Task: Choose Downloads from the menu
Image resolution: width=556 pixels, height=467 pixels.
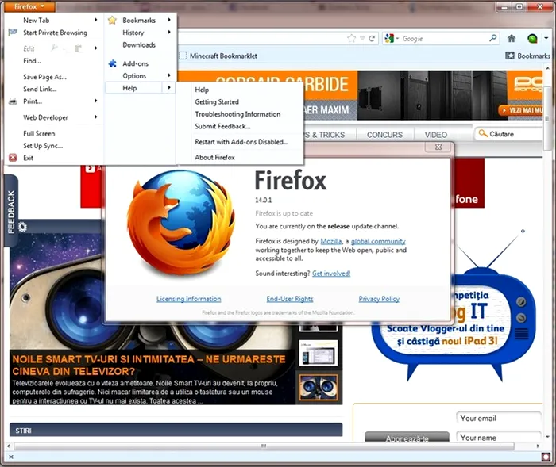Action: click(141, 44)
